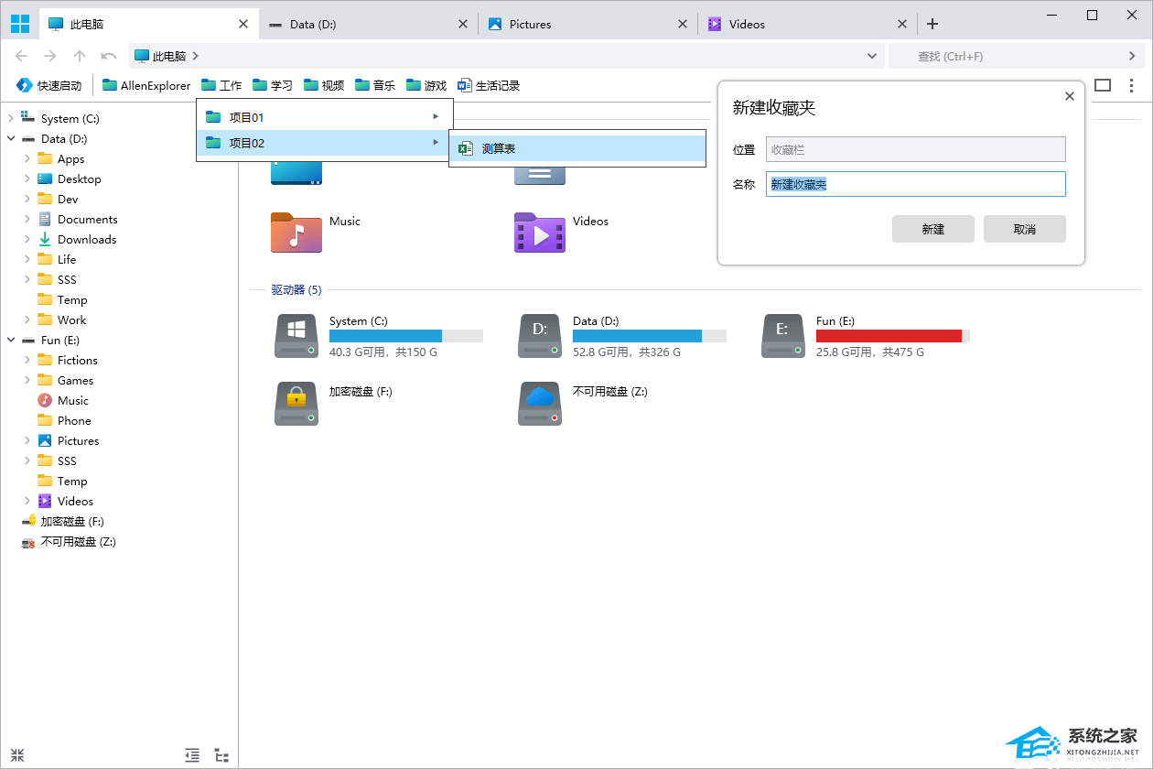The width and height of the screenshot is (1153, 769).
Task: Click the 新建 button in the dialog
Action: pos(932,229)
